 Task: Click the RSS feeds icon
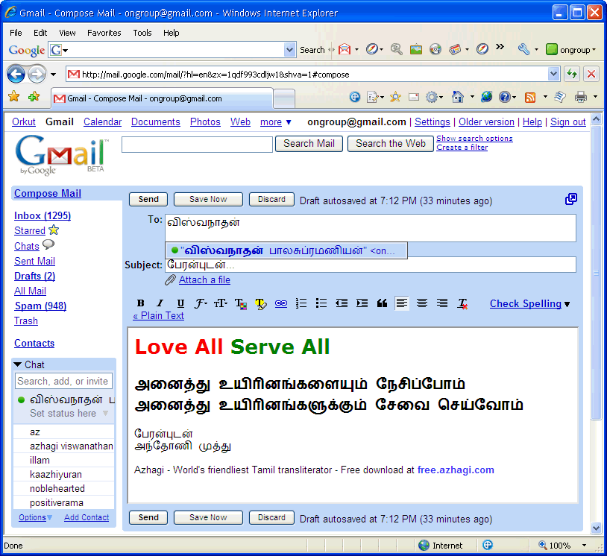[x=530, y=97]
